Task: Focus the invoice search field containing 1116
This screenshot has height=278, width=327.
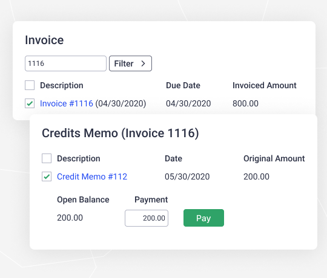Action: 65,63
